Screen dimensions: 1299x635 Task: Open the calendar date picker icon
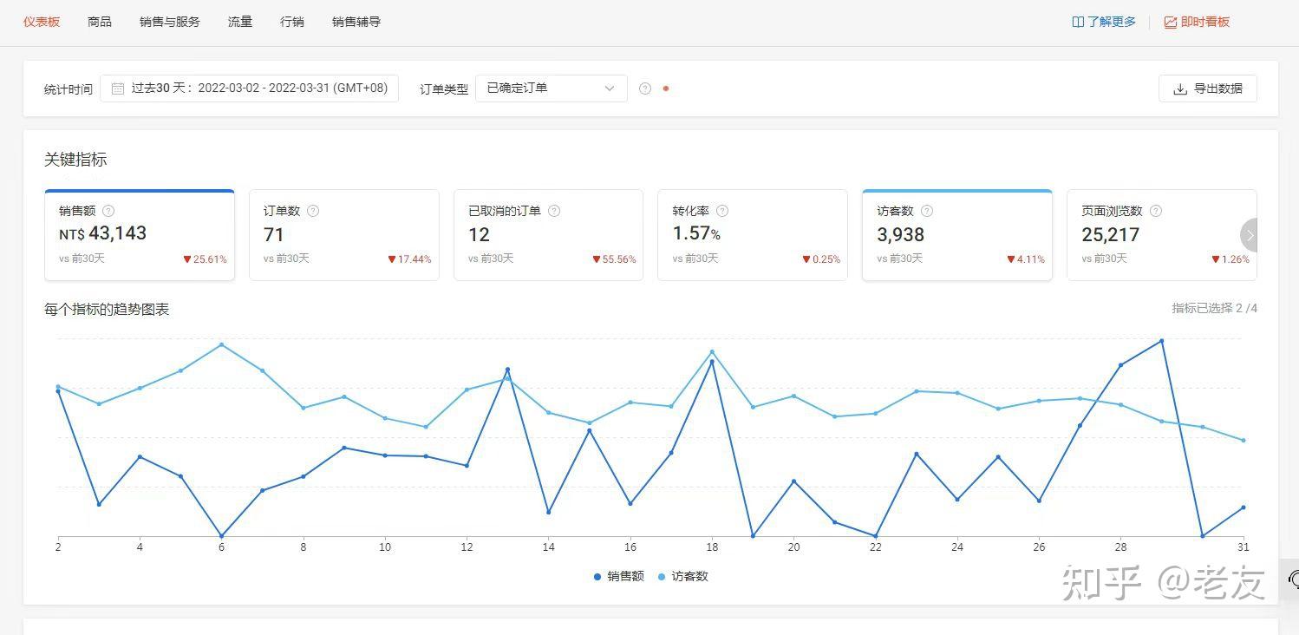click(119, 88)
